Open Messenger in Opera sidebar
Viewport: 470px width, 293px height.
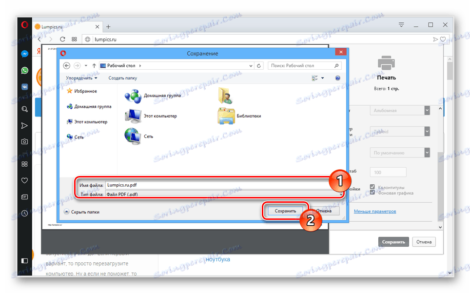24,54
